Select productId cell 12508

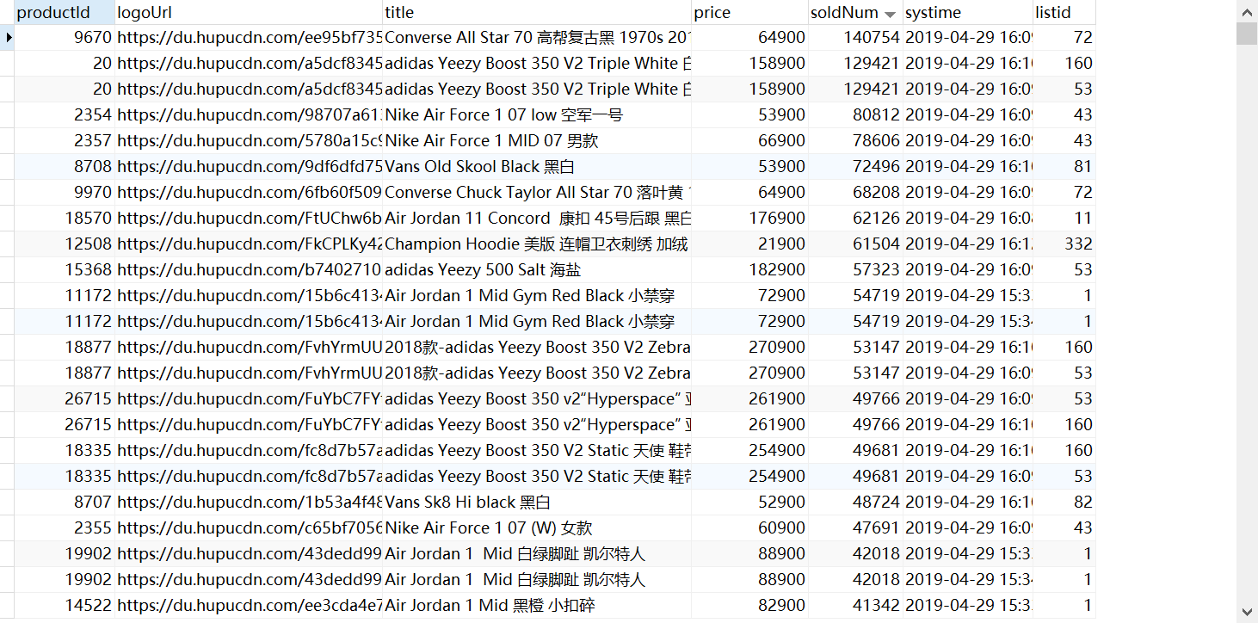coord(65,244)
